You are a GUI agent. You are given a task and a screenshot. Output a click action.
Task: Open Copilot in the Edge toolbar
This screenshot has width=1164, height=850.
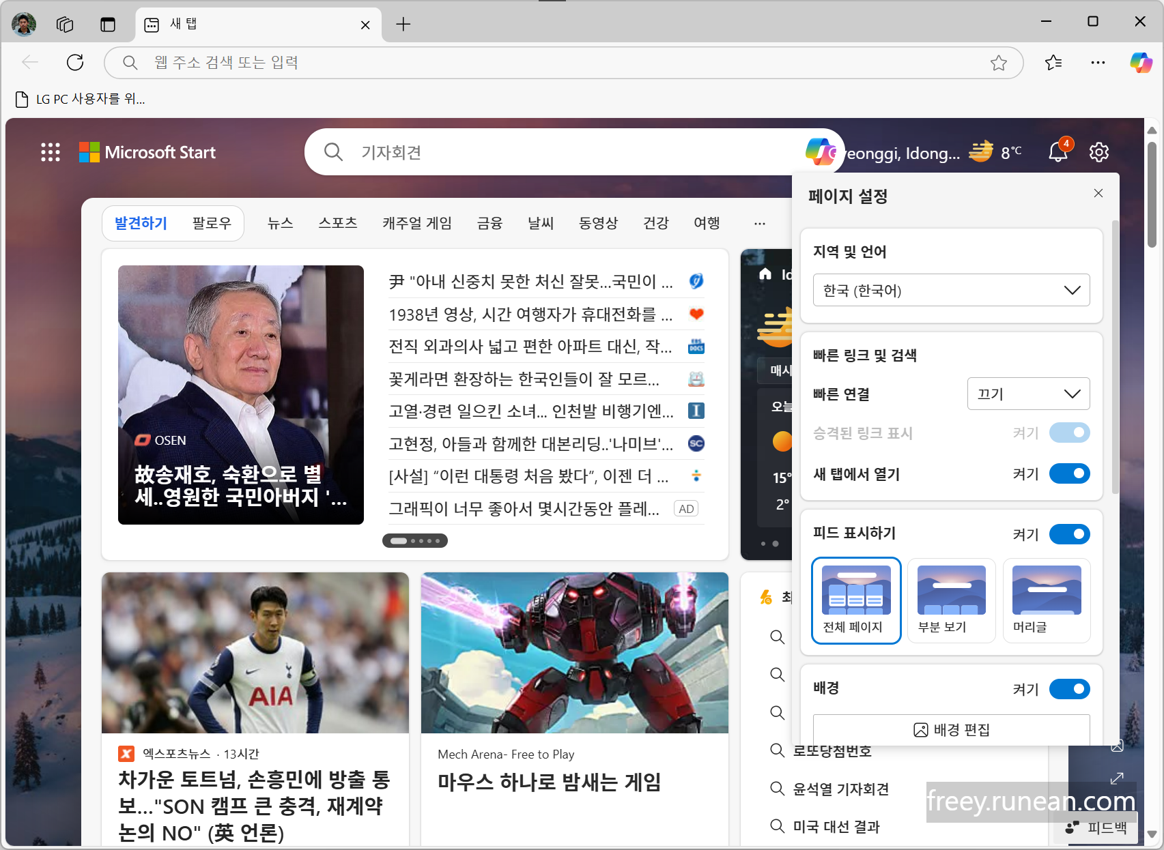[x=1141, y=63]
